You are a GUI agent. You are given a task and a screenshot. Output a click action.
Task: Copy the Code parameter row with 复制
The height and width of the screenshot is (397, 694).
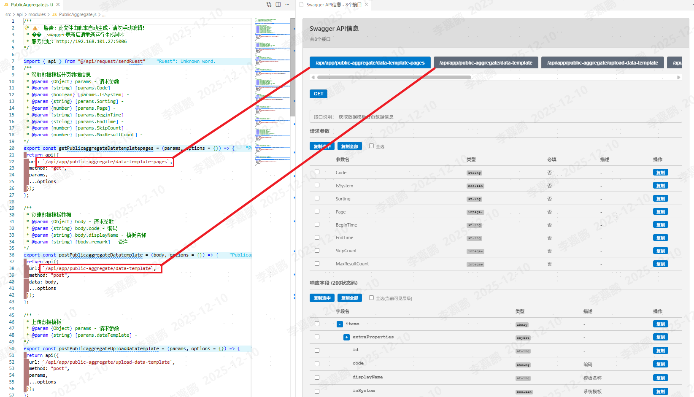tap(661, 173)
